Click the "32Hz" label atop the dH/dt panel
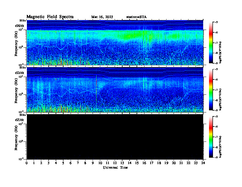 click(23, 20)
